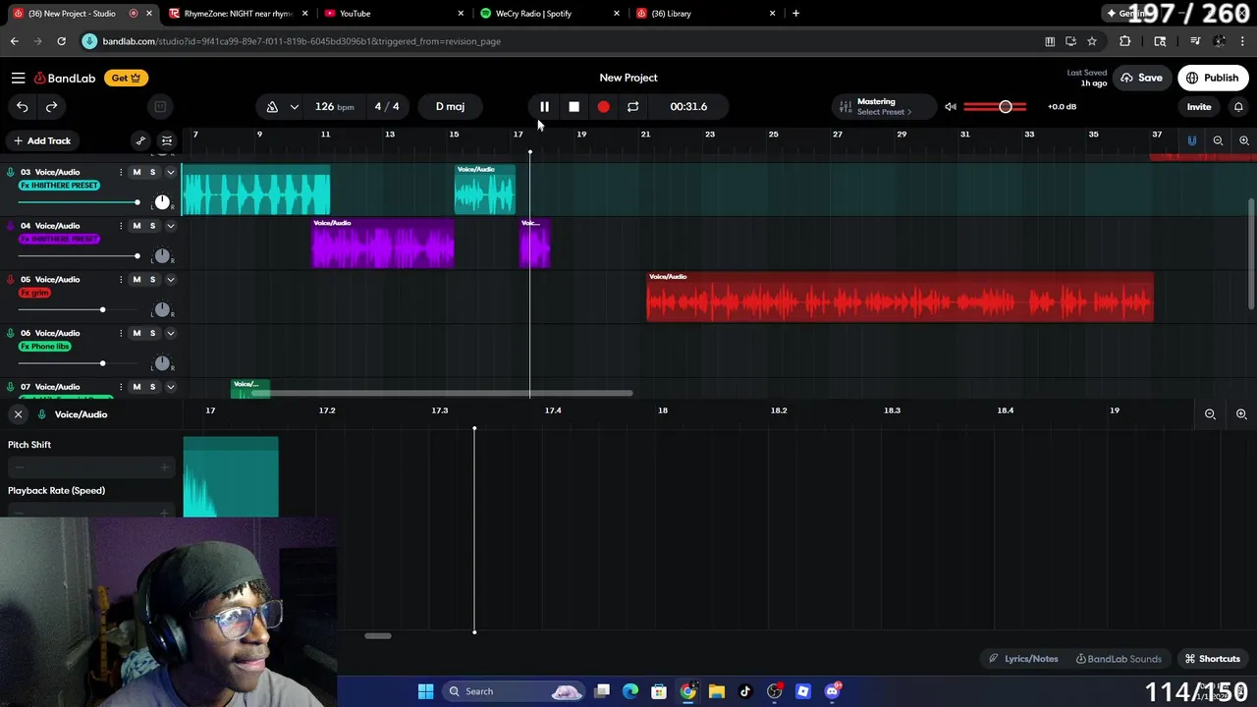Open Fx Phone libs on track 06
The width and height of the screenshot is (1257, 707).
(45, 347)
